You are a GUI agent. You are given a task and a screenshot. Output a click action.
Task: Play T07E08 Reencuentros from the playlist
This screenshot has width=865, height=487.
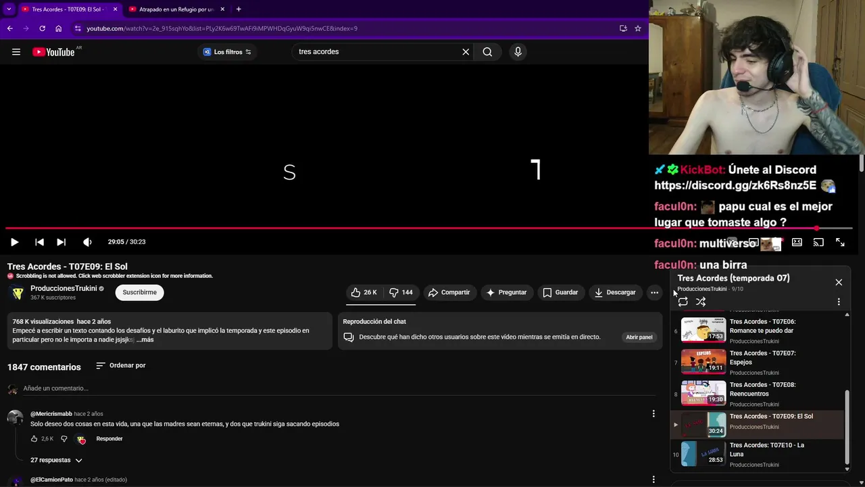757,394
